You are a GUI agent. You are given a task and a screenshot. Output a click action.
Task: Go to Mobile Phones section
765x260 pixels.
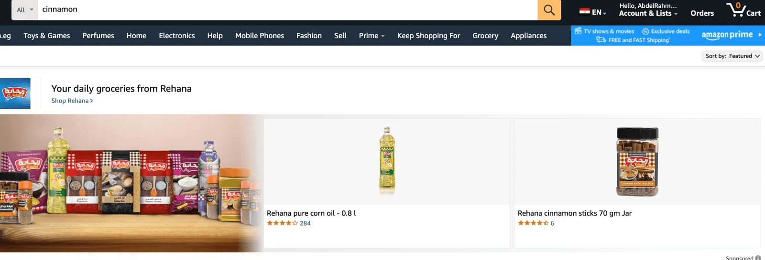click(x=260, y=36)
